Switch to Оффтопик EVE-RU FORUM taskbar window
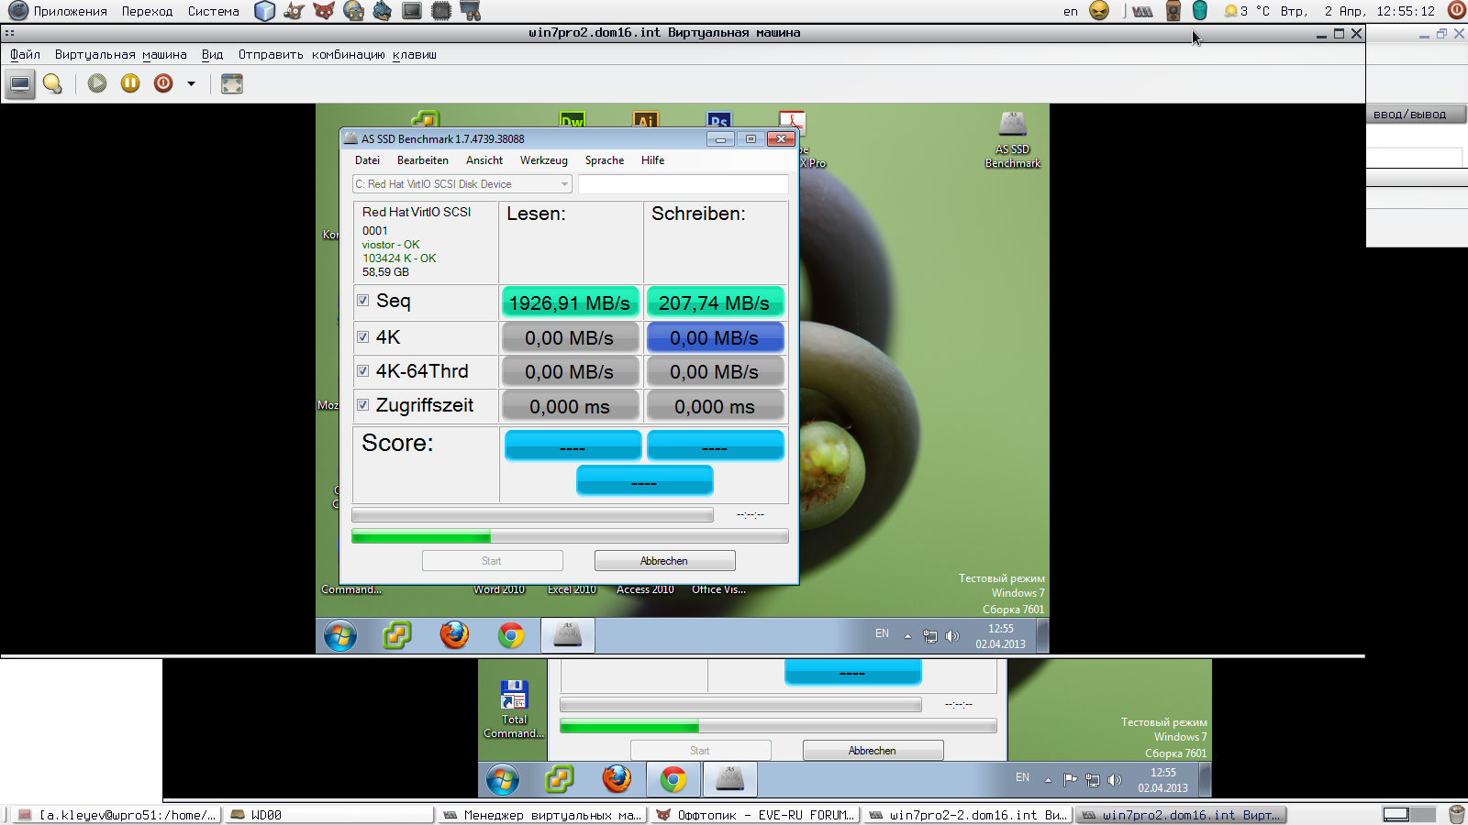Image resolution: width=1468 pixels, height=825 pixels. (754, 815)
